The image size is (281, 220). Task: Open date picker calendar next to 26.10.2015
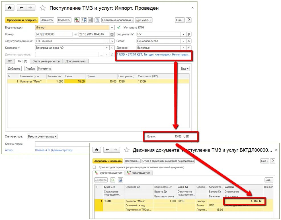click(112, 34)
